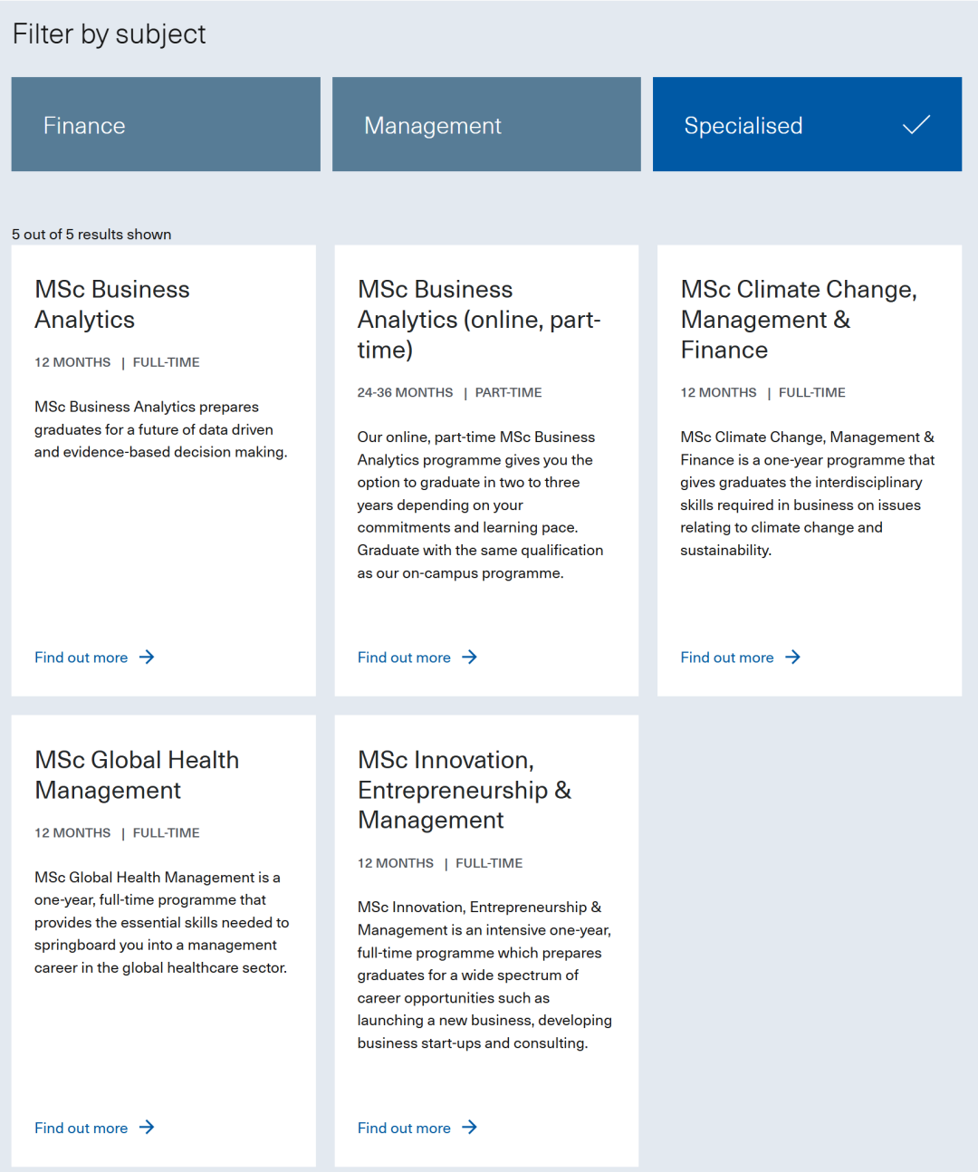The height and width of the screenshot is (1172, 978).
Task: Follow Find out more for Climate Change programme
Action: coord(727,658)
